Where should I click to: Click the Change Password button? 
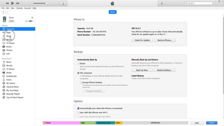94,91
